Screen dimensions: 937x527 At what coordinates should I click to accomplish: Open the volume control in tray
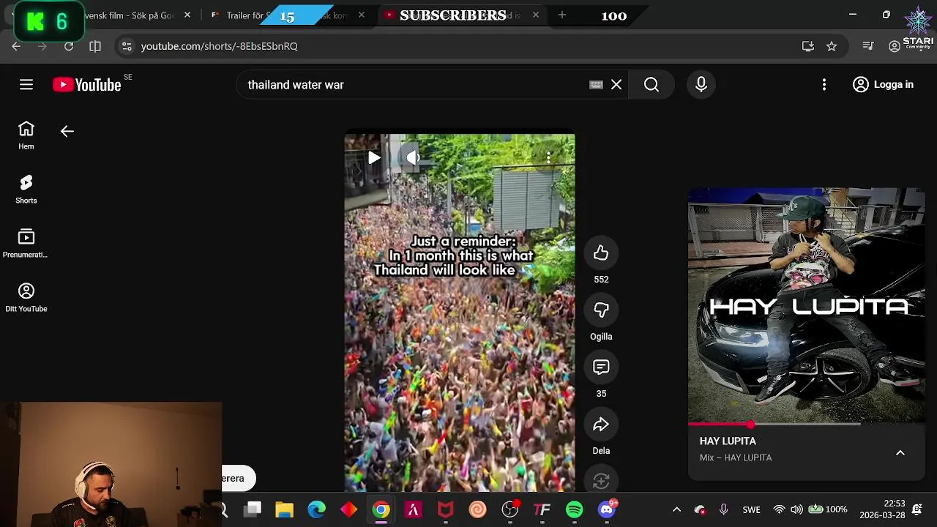[x=796, y=509]
